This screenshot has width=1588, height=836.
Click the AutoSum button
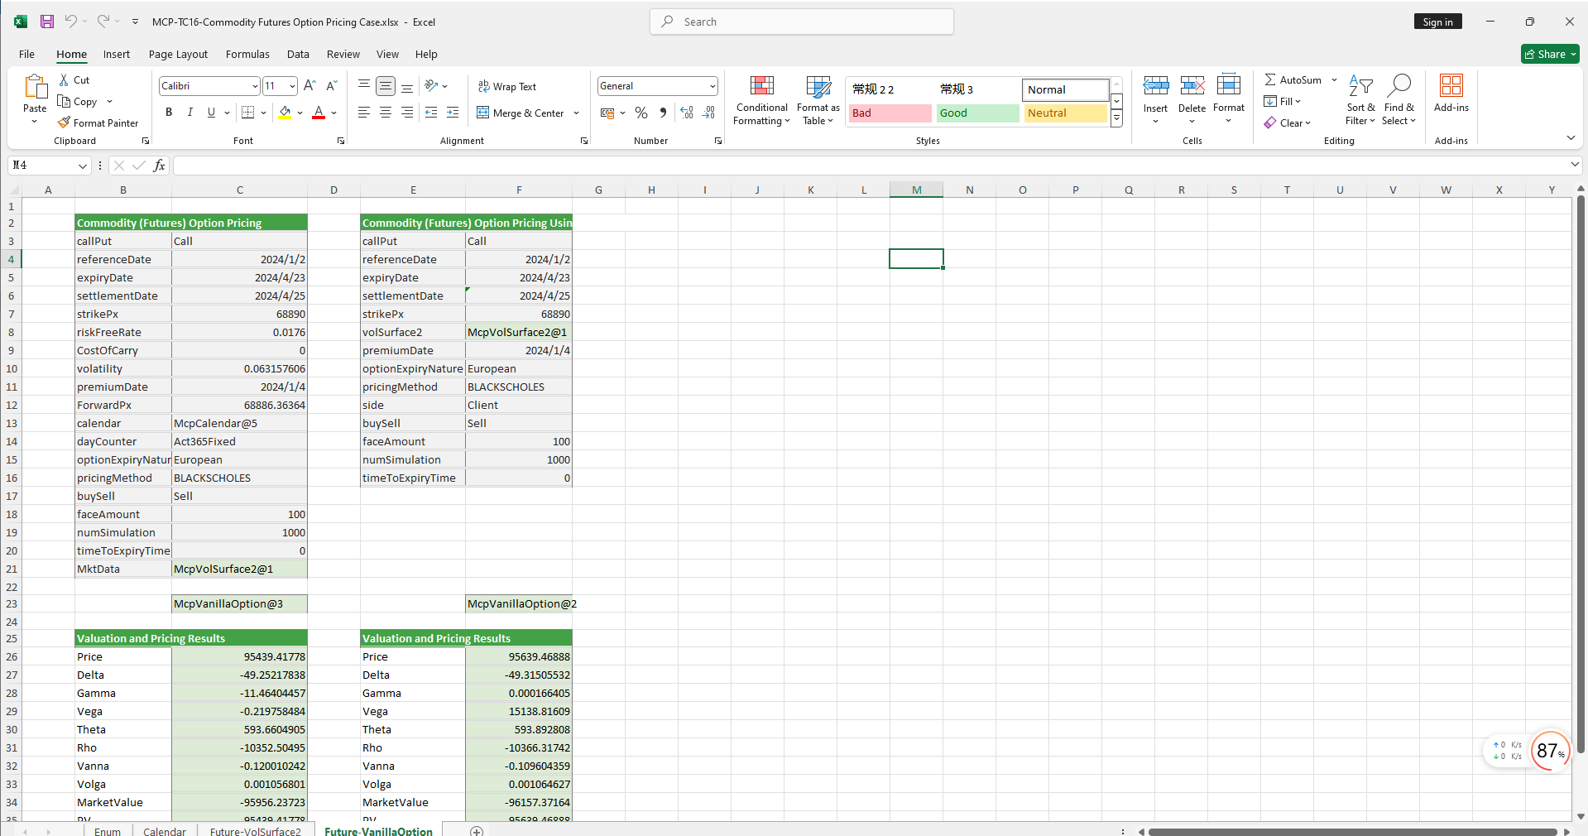1293,79
